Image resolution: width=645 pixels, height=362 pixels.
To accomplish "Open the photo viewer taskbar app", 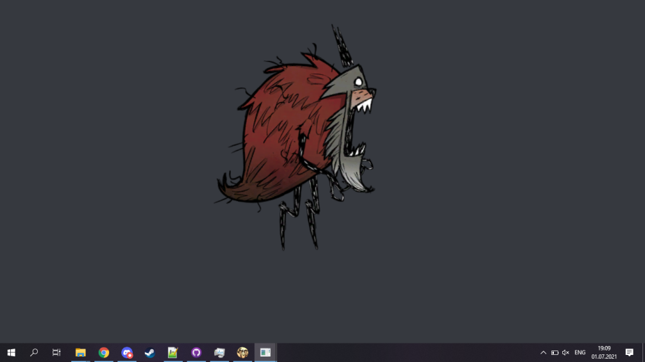I will coord(219,352).
